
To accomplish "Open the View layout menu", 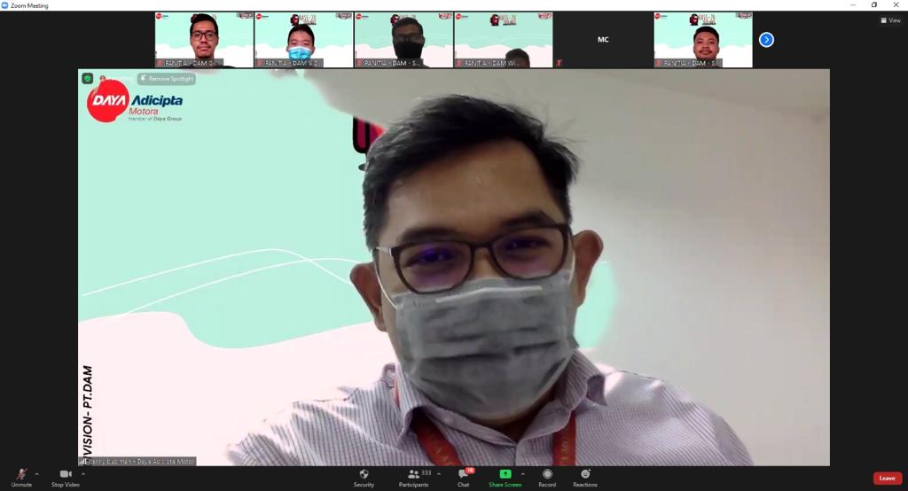I will (890, 20).
